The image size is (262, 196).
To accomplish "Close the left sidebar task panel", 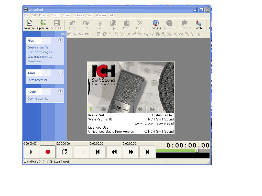I will point(63,34).
